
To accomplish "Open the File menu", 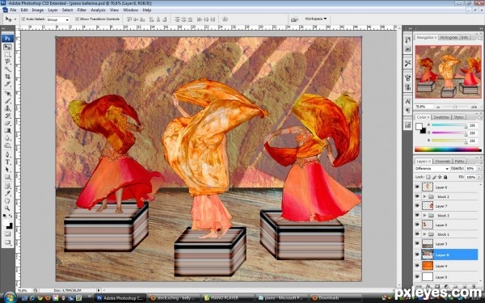I will pos(13,11).
